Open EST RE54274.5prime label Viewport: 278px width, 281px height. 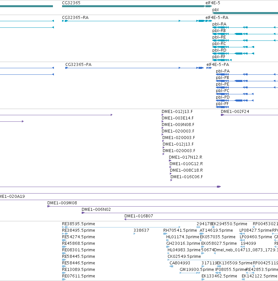pos(78,237)
